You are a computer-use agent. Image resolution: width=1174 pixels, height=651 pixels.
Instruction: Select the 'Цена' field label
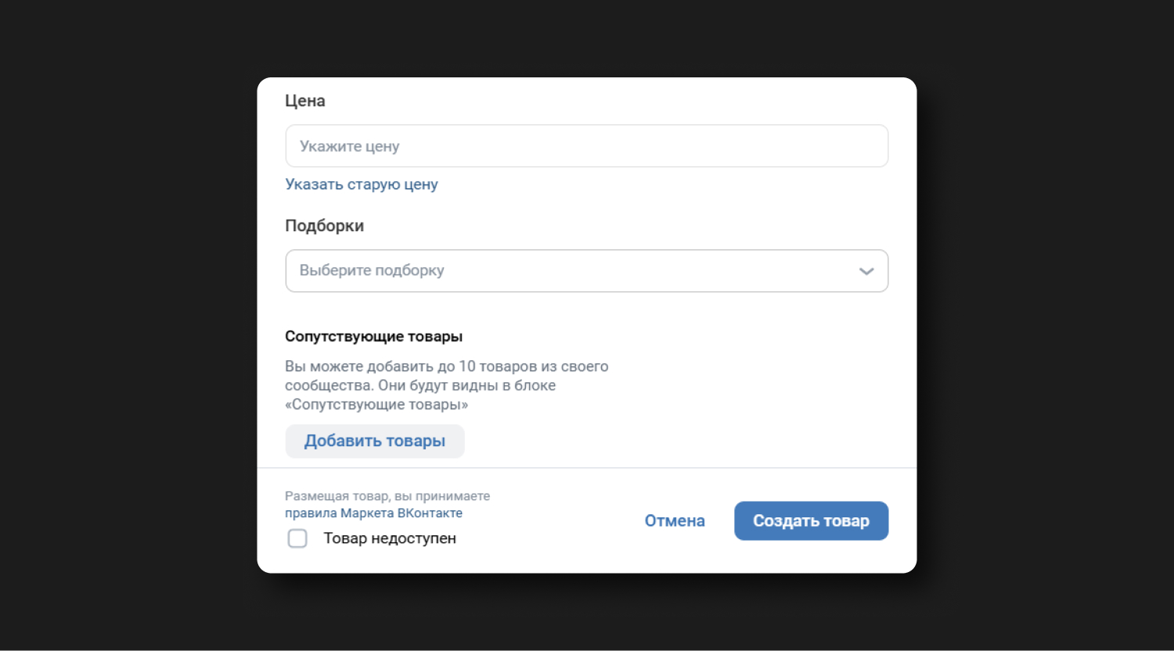tap(305, 101)
